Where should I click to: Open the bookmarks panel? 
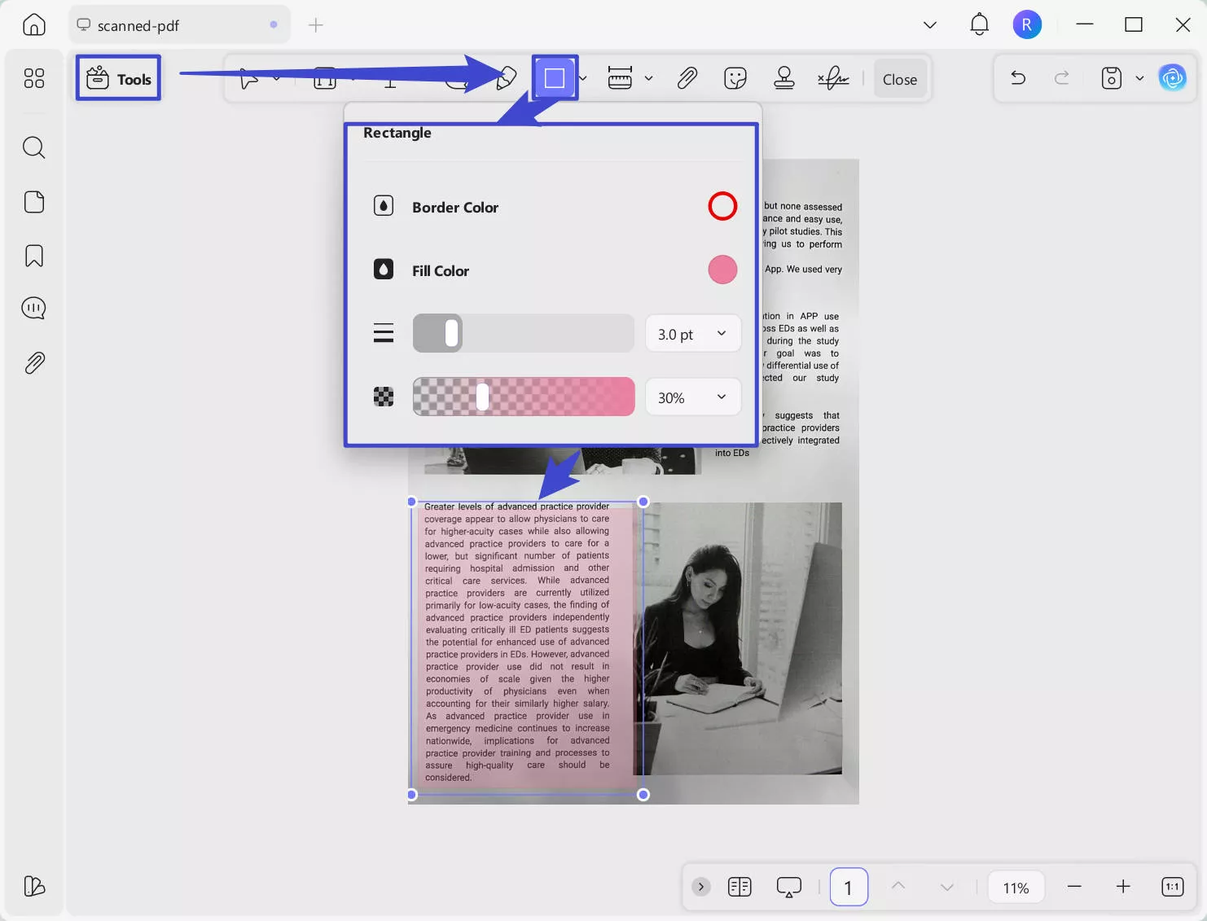(x=33, y=255)
